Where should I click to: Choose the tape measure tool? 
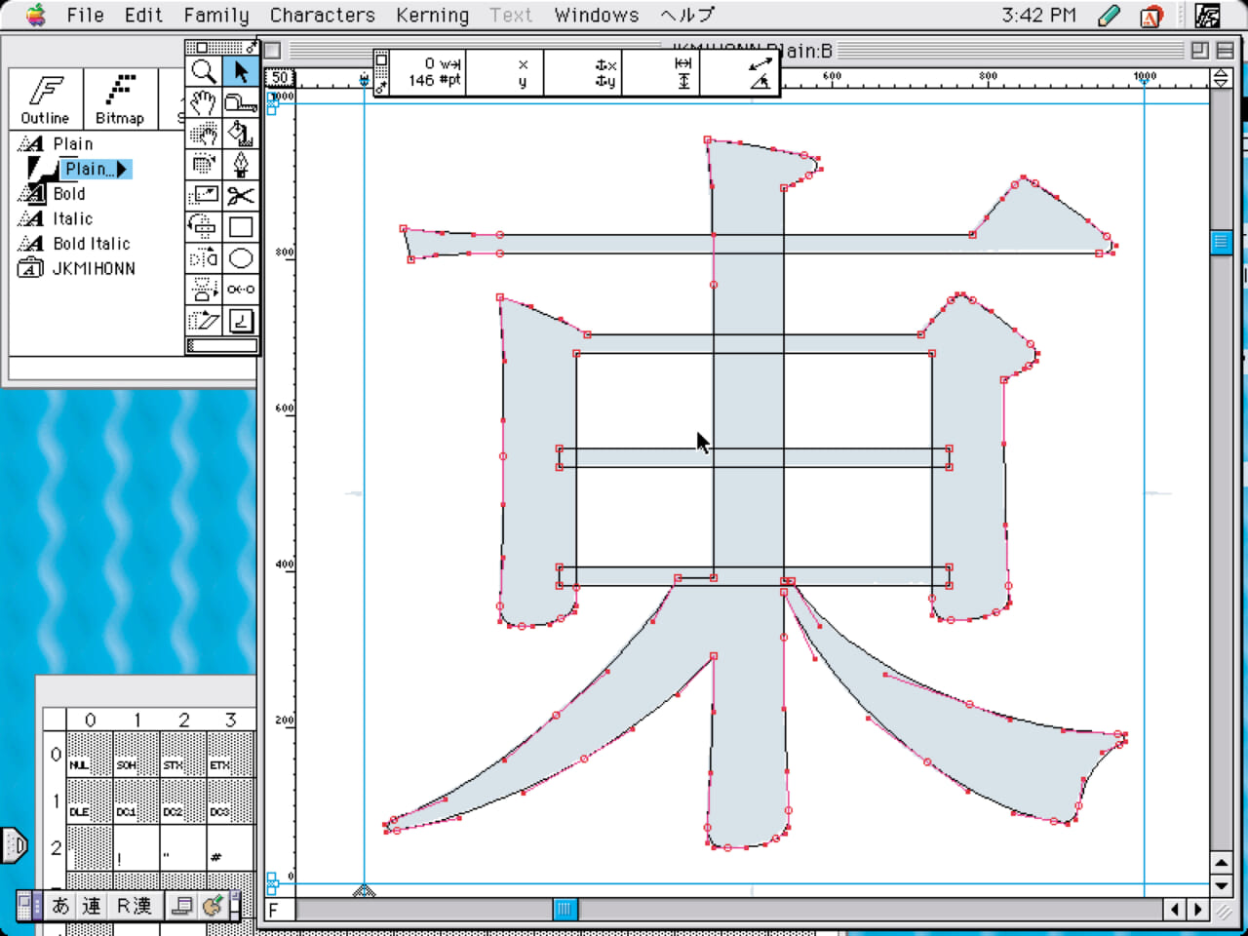[241, 101]
